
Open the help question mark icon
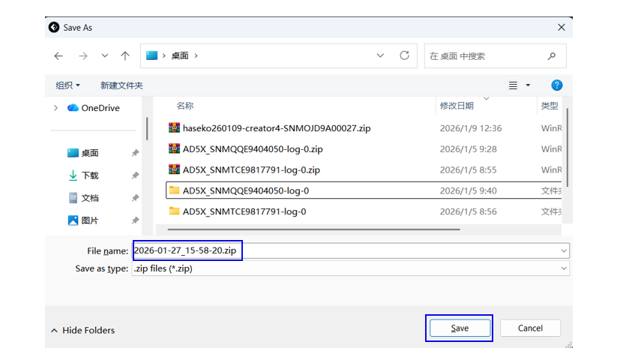(x=556, y=85)
